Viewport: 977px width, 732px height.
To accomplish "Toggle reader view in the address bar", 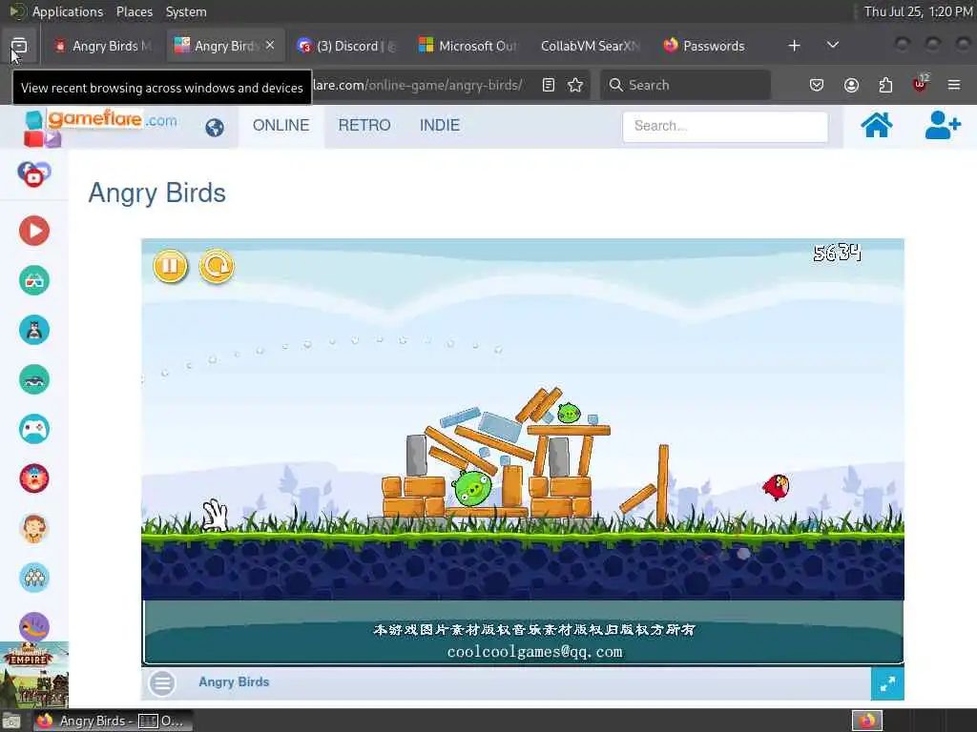I will point(549,85).
